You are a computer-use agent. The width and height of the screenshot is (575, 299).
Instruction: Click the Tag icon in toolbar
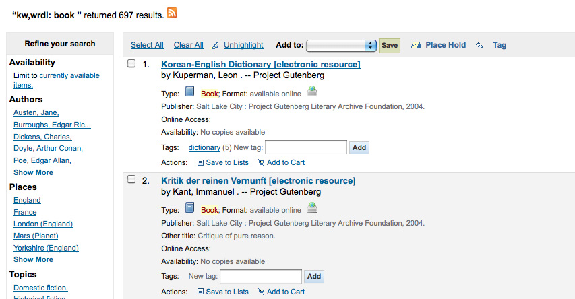pos(479,46)
